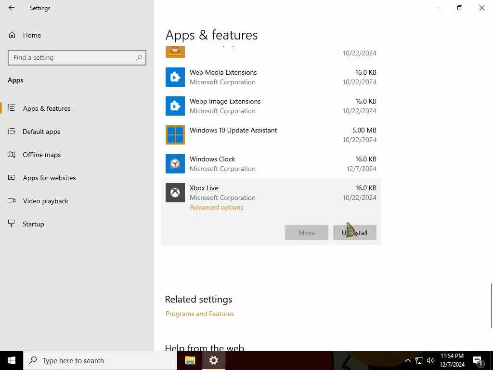Open the Windows Start menu

(12, 360)
